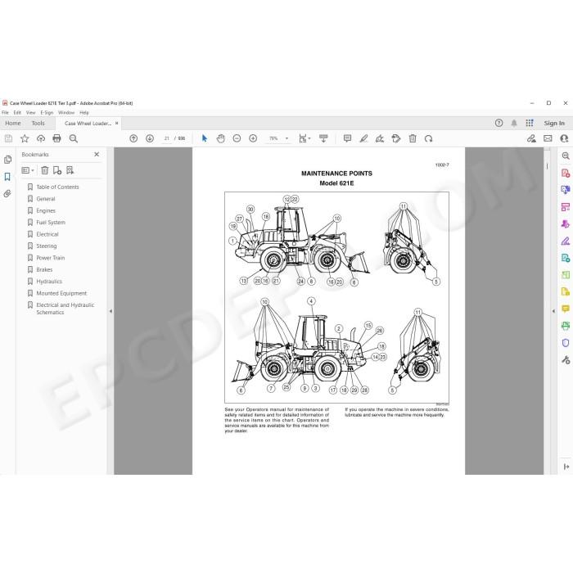Open the Window menu

tap(66, 113)
